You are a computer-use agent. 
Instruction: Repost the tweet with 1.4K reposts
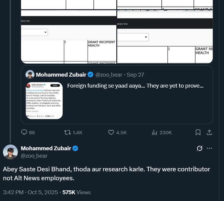68,132
